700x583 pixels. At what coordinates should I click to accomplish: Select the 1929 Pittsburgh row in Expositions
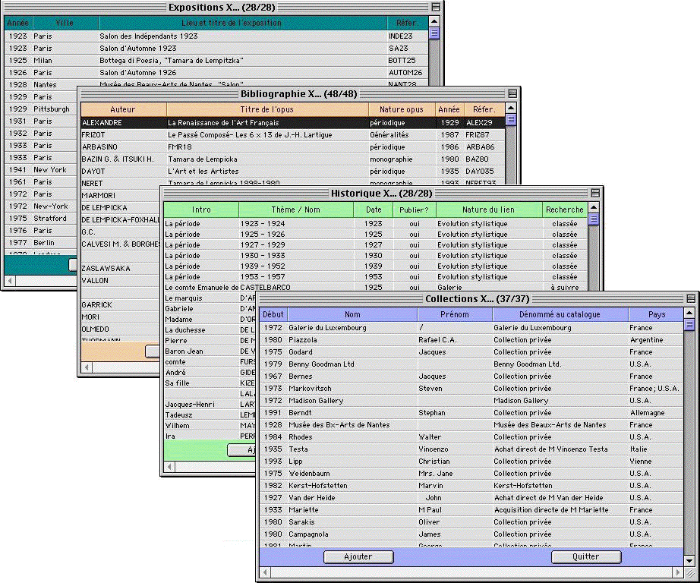[41, 109]
